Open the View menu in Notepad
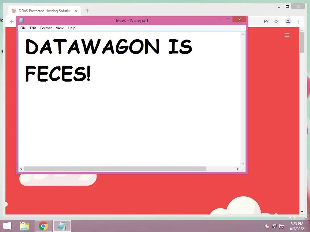The width and height of the screenshot is (310, 232). (60, 28)
